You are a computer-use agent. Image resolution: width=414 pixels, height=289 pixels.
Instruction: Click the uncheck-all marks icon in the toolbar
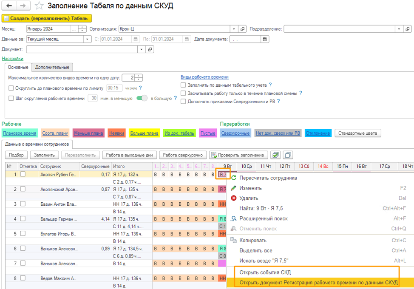[288, 155]
